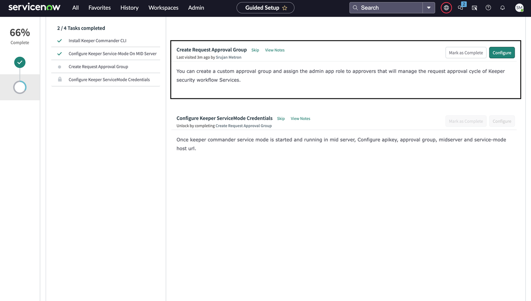Open the Workspaces menu

(x=163, y=8)
